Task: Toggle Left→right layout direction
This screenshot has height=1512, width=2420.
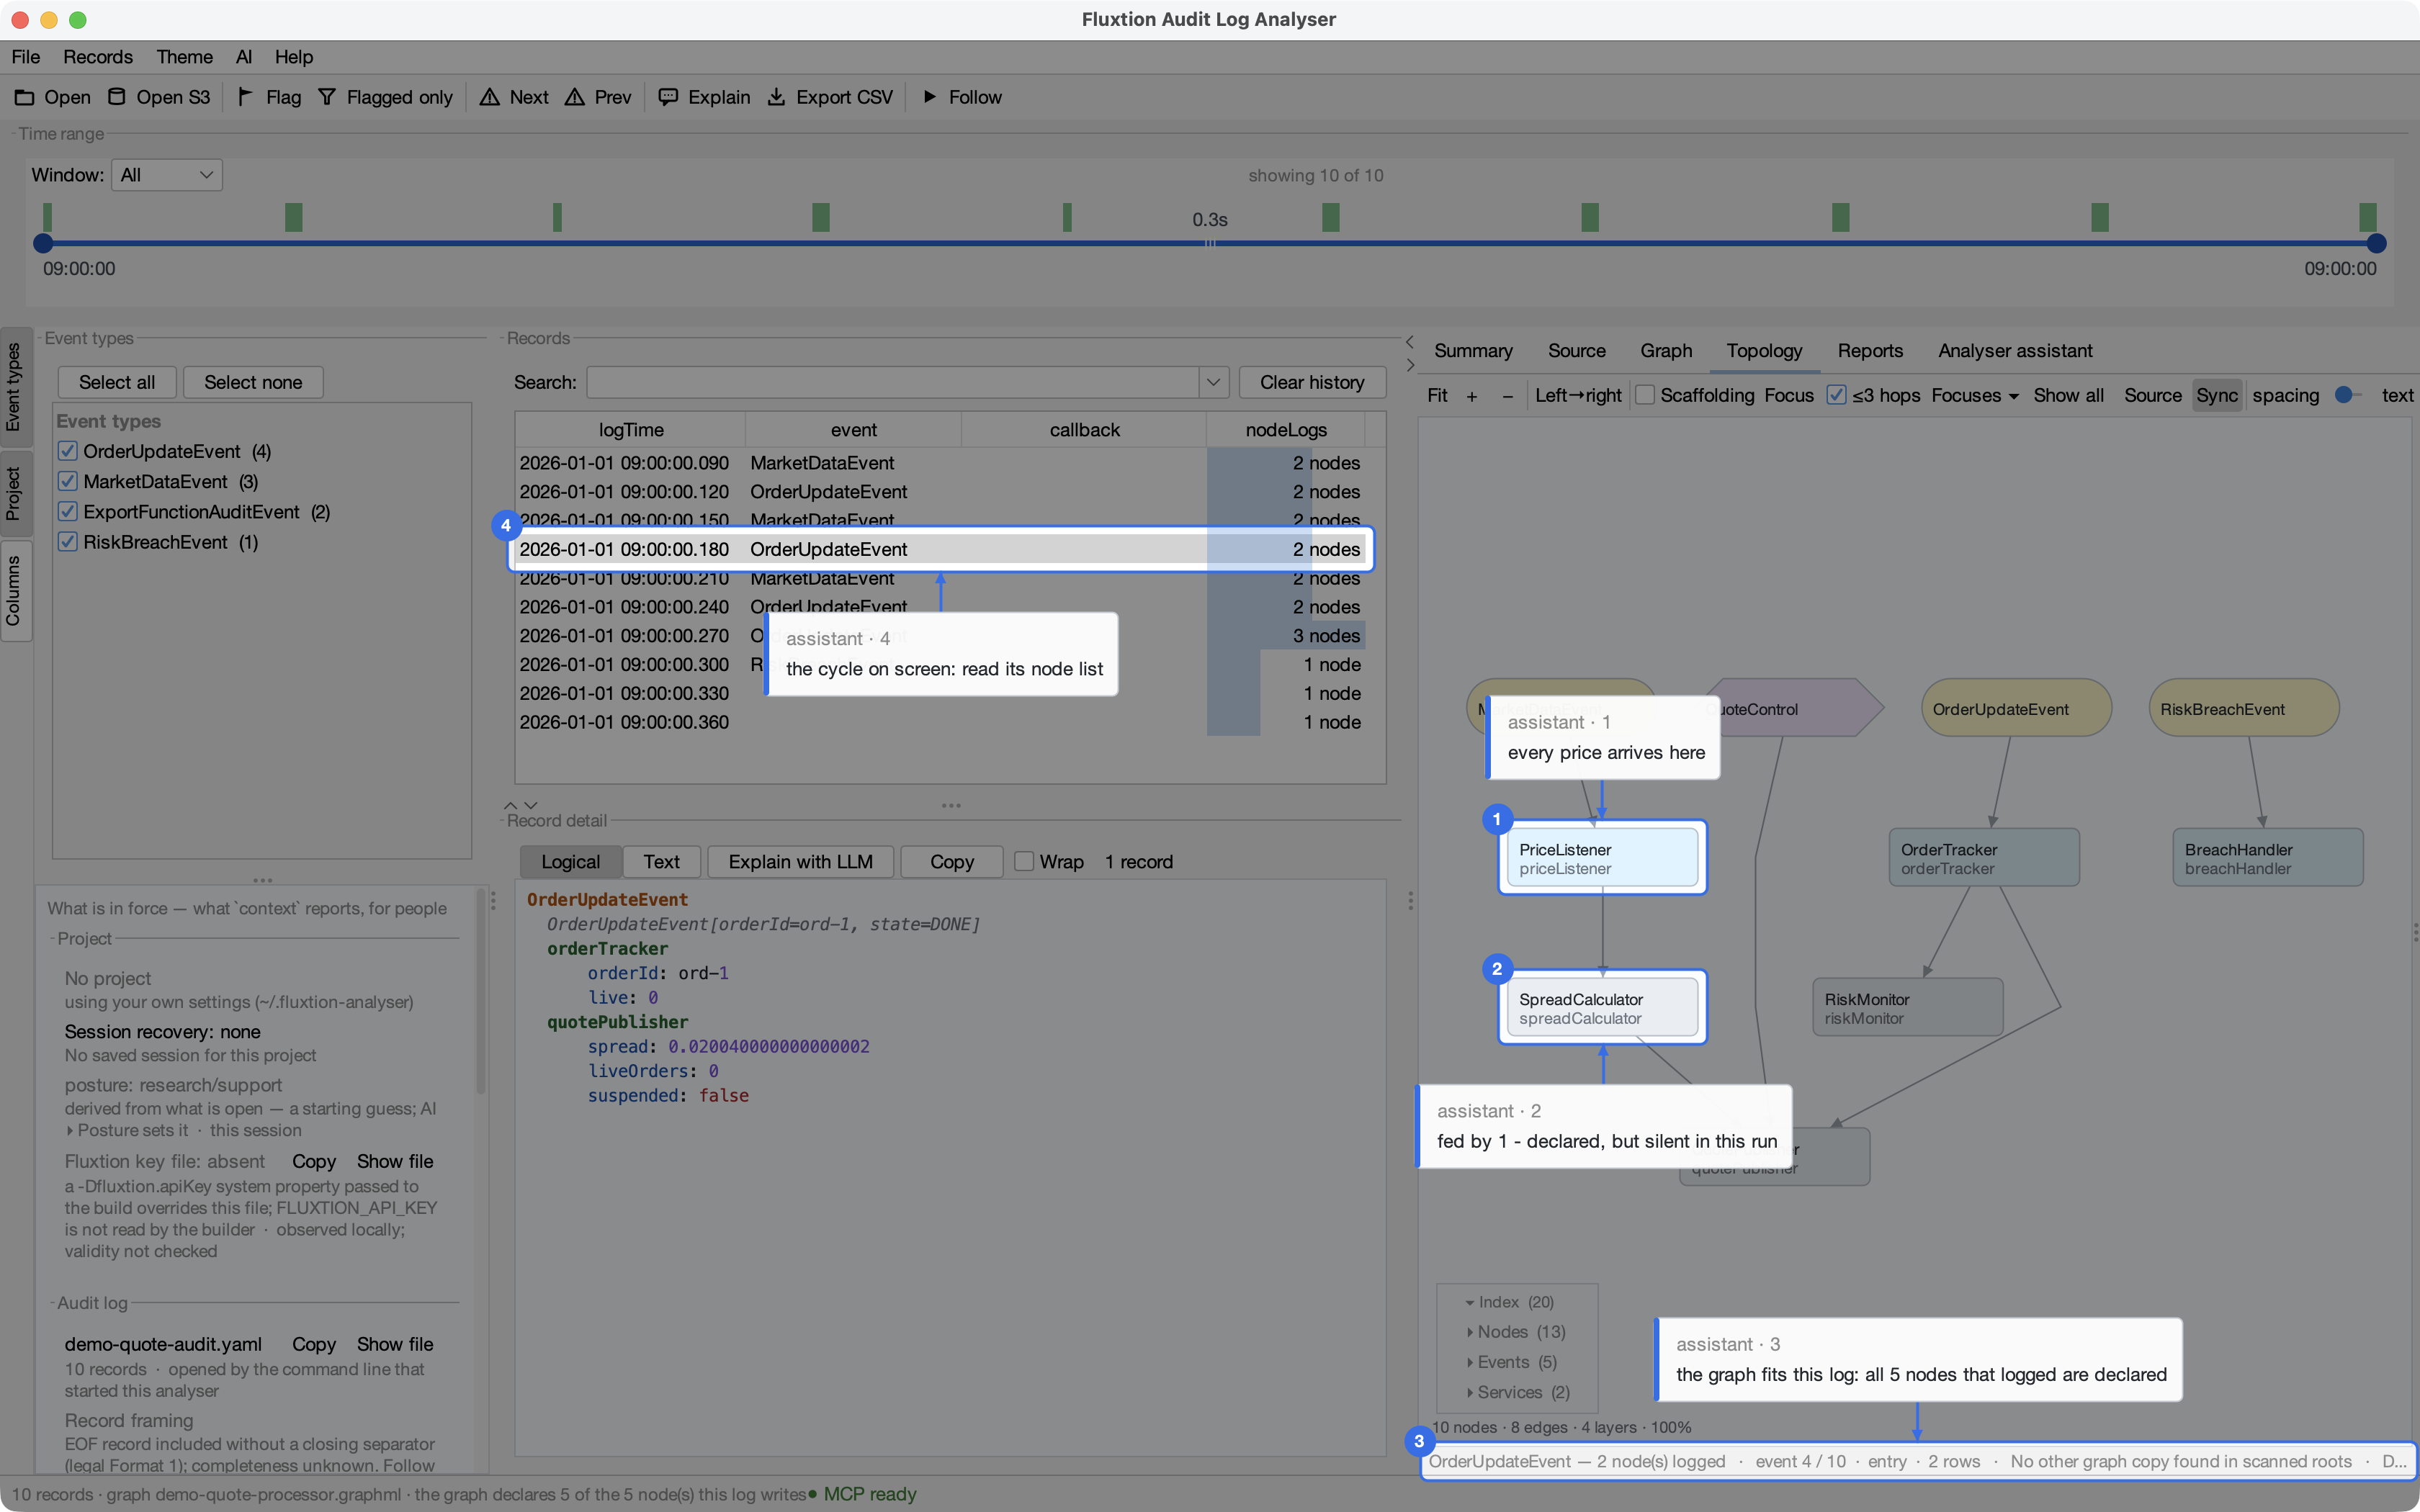Action: (x=1578, y=395)
